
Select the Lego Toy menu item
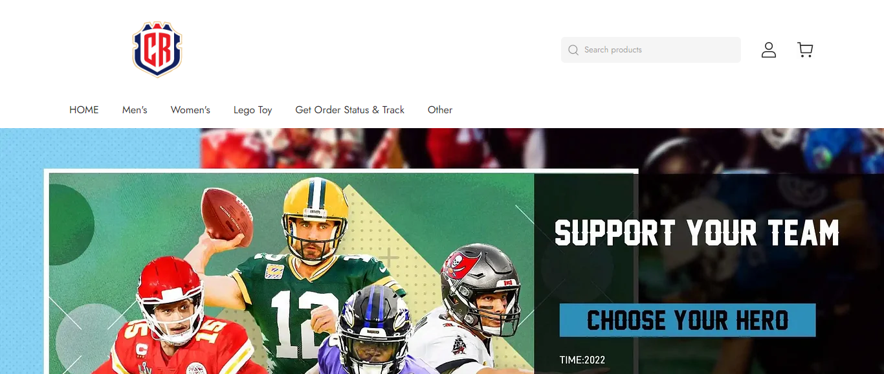click(x=253, y=110)
